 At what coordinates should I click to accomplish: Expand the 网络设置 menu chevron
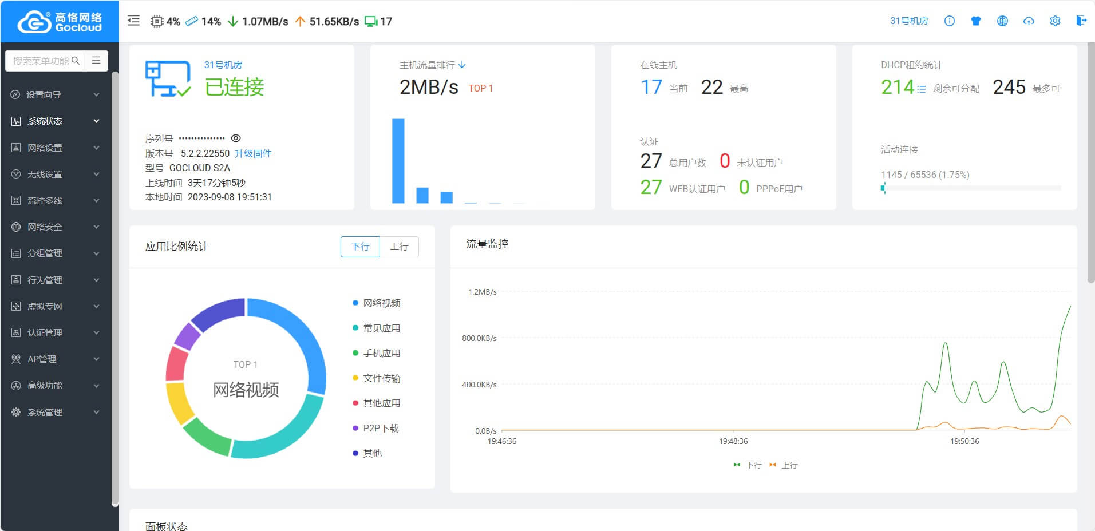click(96, 148)
